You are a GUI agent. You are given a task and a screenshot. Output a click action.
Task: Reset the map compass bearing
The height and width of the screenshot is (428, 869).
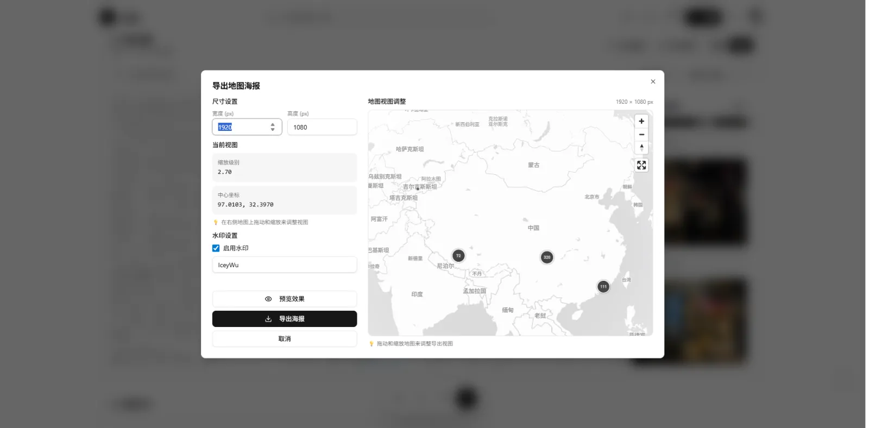tap(641, 148)
